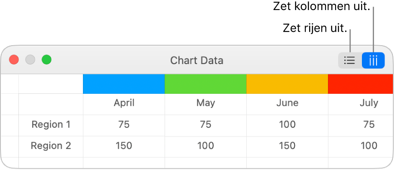Select the May column header cell

click(x=206, y=103)
